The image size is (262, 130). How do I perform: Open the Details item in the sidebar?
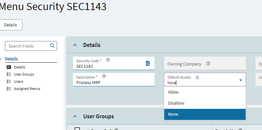coord(20,67)
